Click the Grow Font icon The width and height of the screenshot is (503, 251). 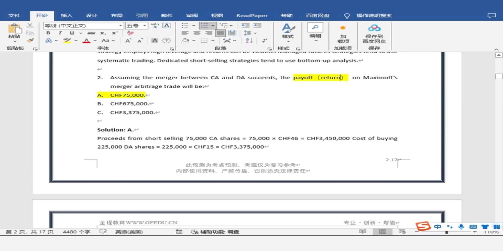point(128,40)
